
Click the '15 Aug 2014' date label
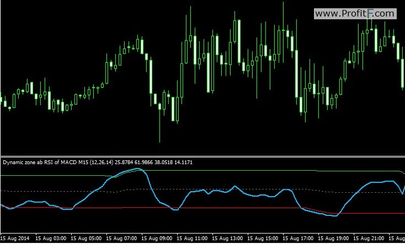point(15,238)
